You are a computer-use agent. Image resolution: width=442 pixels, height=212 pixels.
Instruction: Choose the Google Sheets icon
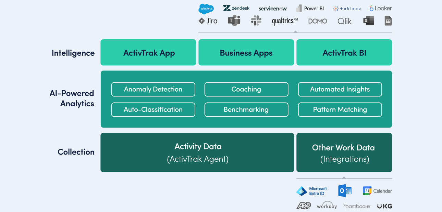click(388, 21)
